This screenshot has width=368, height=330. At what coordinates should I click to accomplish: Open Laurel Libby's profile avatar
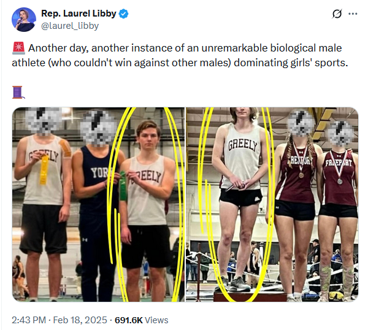pyautogui.click(x=23, y=20)
